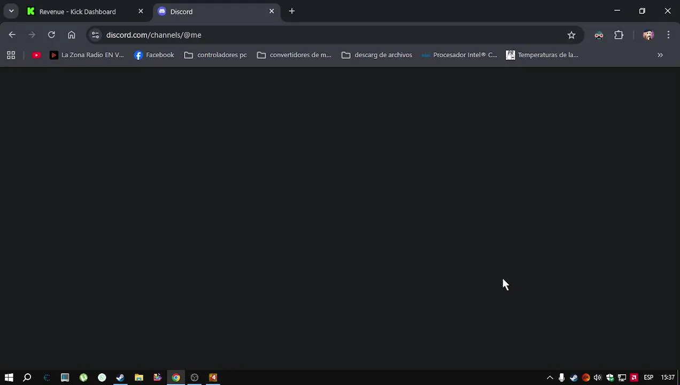Open Google Chrome from the taskbar
The width and height of the screenshot is (680, 385).
coord(176,378)
